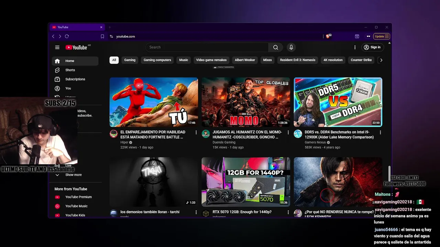Viewport: 440px width, 247px height.
Task: Select the All filter chip
Action: (x=114, y=60)
